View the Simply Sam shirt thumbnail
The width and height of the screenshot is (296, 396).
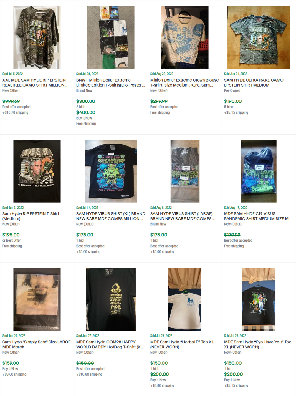coord(37,299)
